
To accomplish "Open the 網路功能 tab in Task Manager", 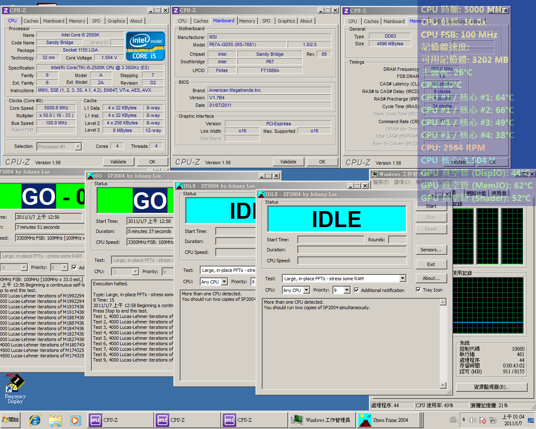I will 477,193.
